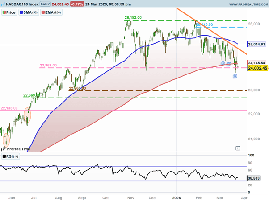The height and width of the screenshot is (201, 269).
Task: Click the DAILY timeframe badge
Action: pyautogui.click(x=46, y=4)
